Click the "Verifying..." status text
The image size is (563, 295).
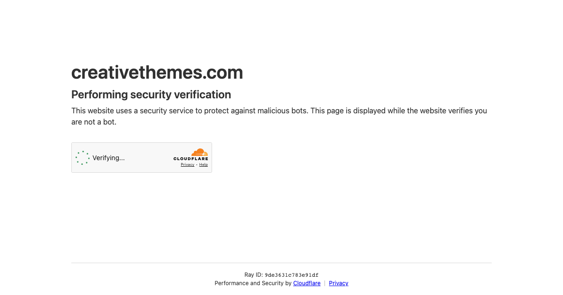(x=108, y=158)
